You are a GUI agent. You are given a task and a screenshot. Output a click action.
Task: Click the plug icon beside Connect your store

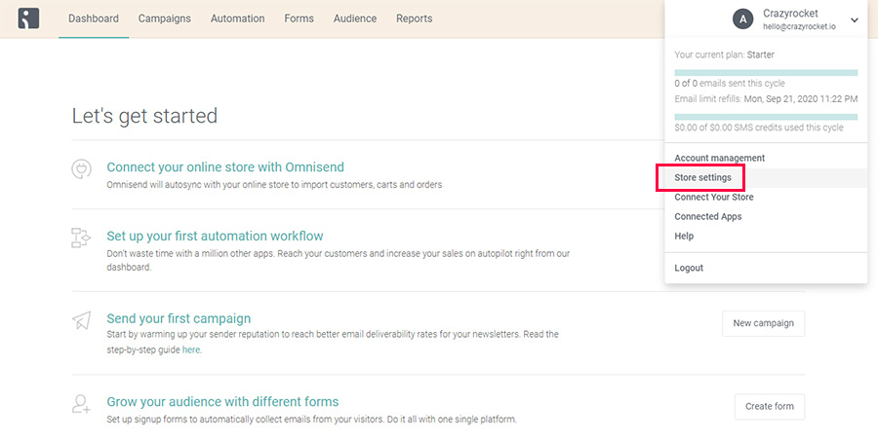[x=81, y=168]
